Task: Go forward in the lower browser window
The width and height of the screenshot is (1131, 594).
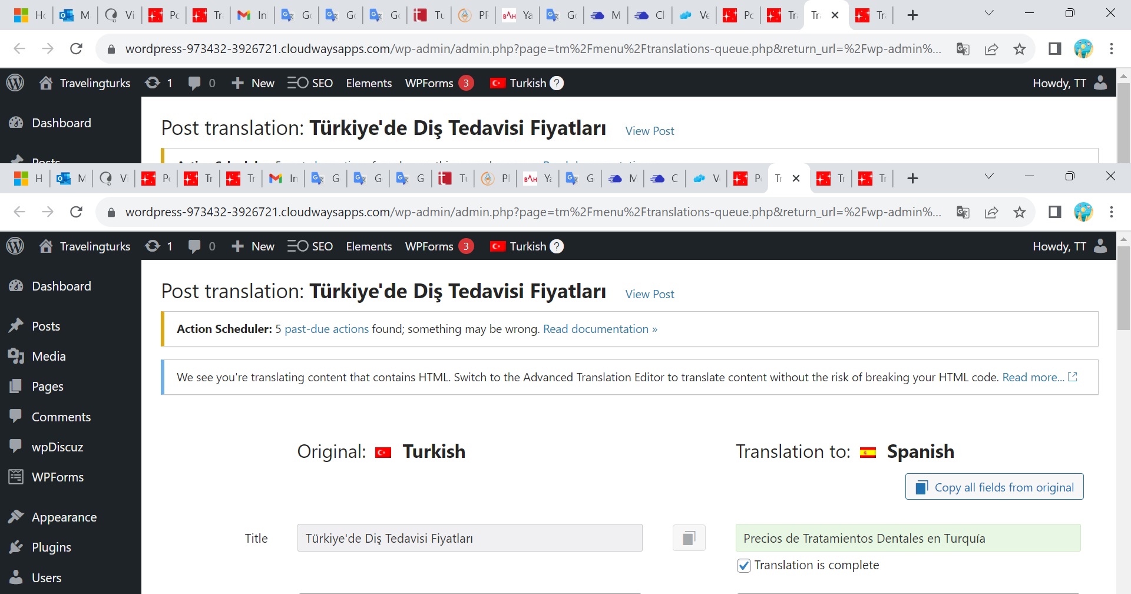Action: pos(48,212)
